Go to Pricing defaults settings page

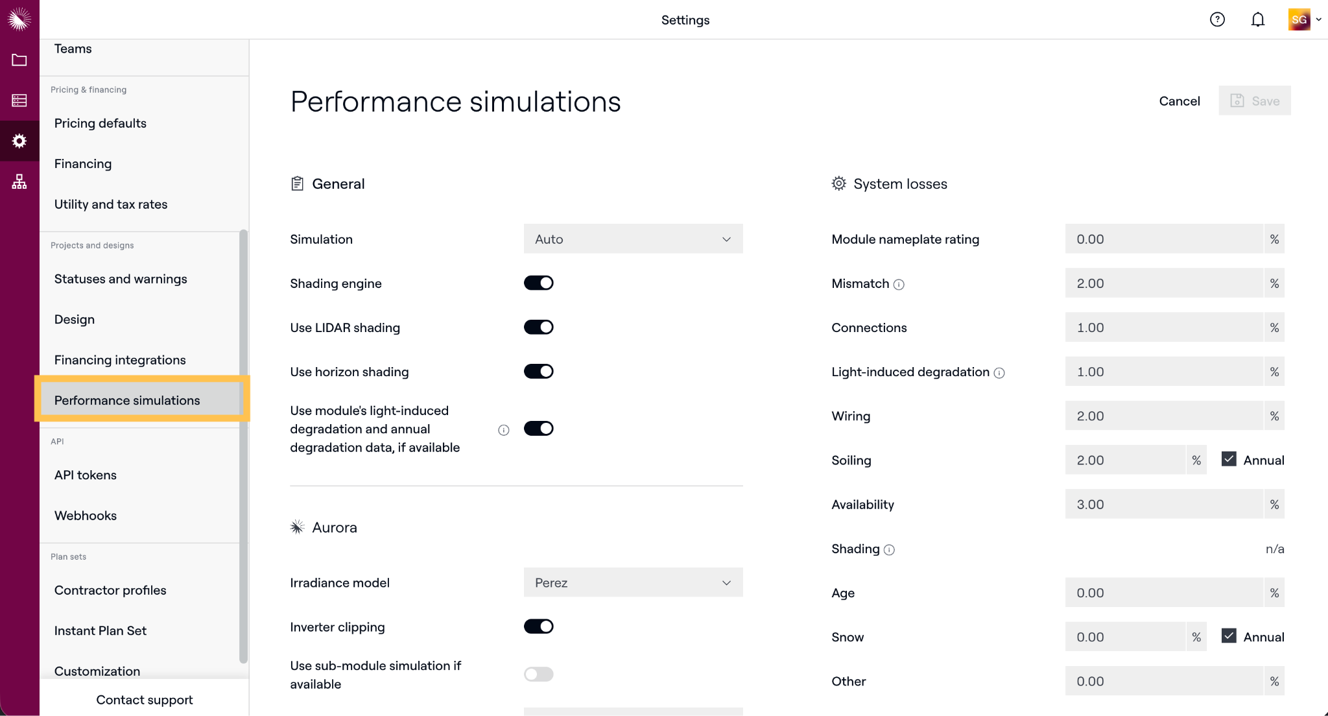(101, 123)
